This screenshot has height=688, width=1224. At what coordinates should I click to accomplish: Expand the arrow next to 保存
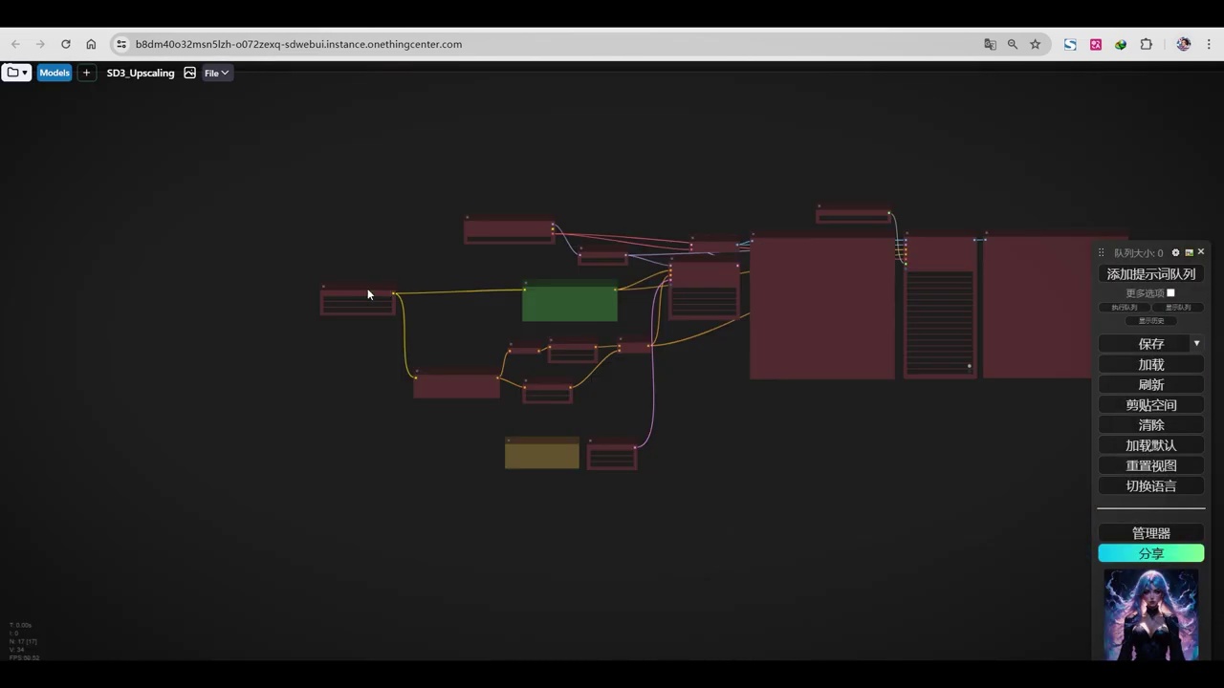[x=1196, y=343]
